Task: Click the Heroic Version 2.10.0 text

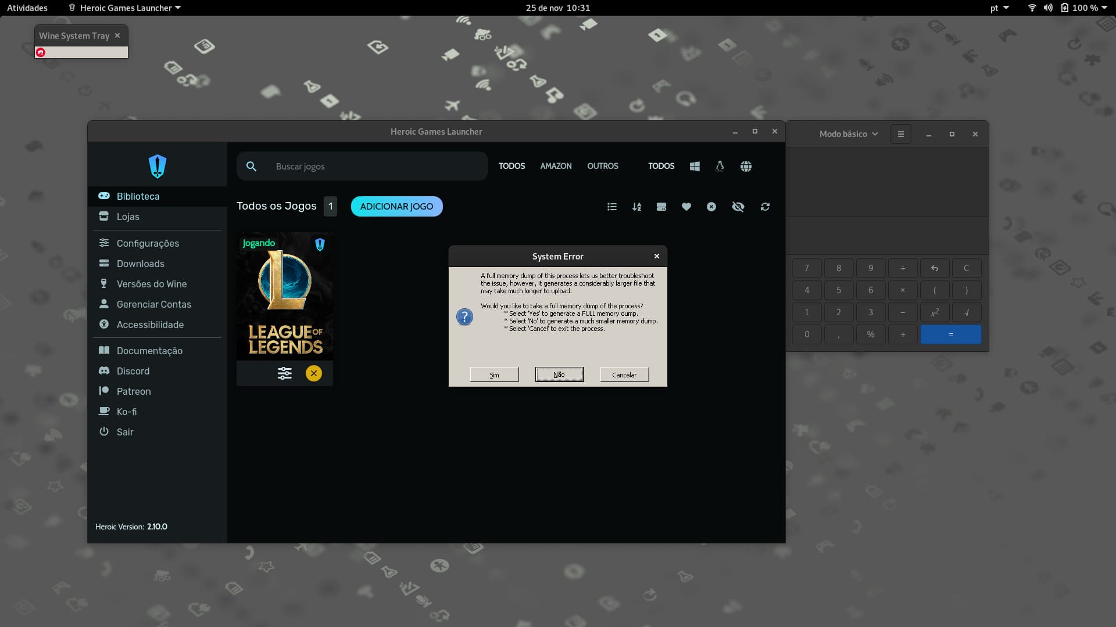Action: (x=131, y=527)
